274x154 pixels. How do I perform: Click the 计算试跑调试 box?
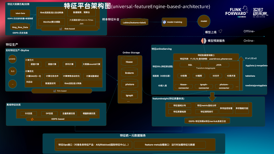coord(92,76)
